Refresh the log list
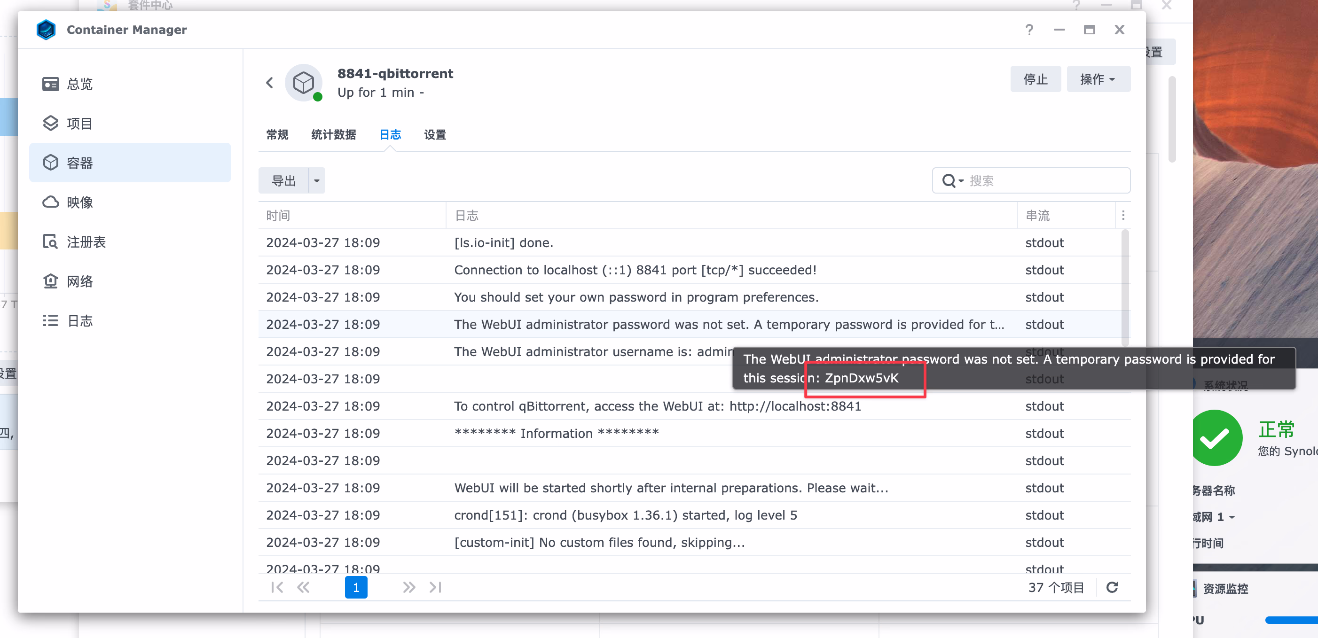The height and width of the screenshot is (638, 1318). (x=1111, y=587)
